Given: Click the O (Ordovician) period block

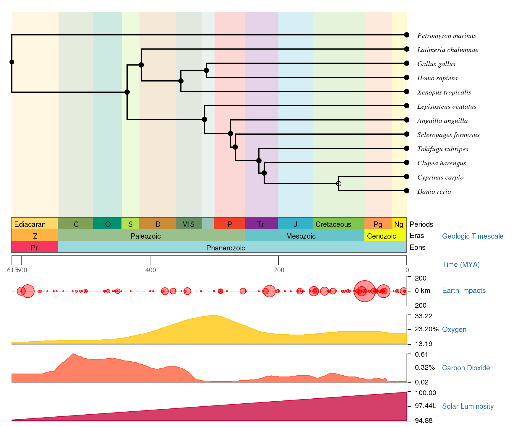Looking at the screenshot, I should click(107, 224).
